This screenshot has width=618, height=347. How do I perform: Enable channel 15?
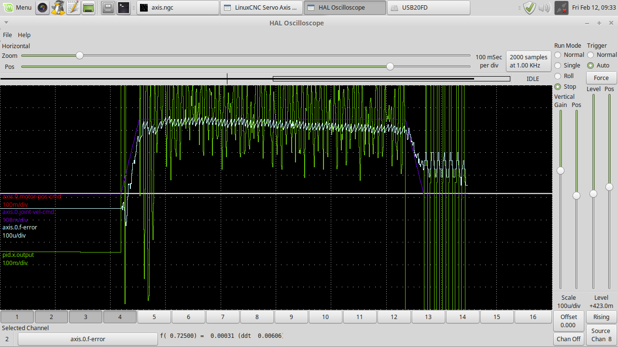pos(497,317)
